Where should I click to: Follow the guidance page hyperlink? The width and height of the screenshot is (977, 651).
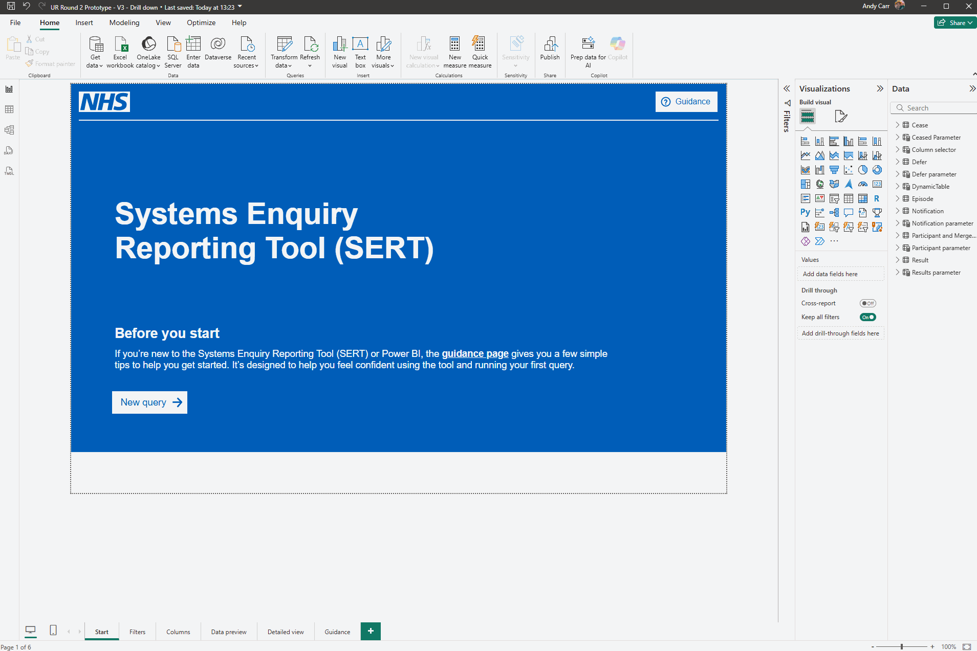coord(475,354)
